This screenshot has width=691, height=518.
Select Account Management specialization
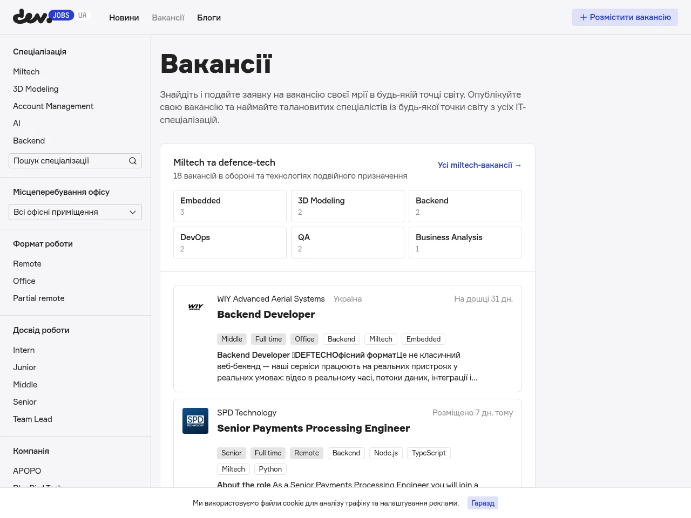tap(53, 106)
